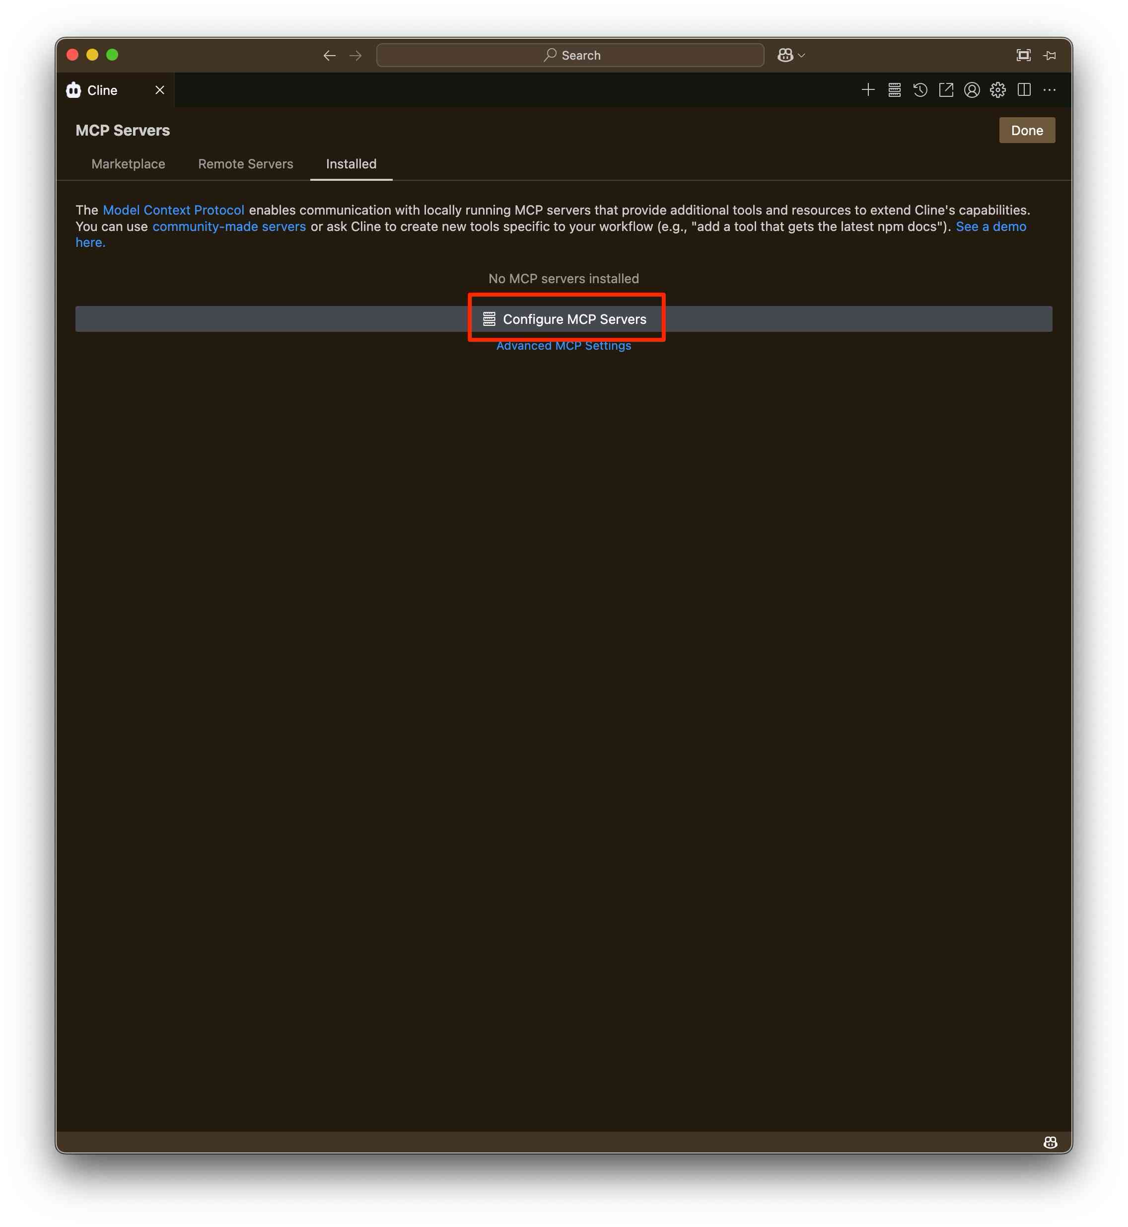Open the more actions ellipsis menu
This screenshot has width=1128, height=1227.
(1050, 90)
